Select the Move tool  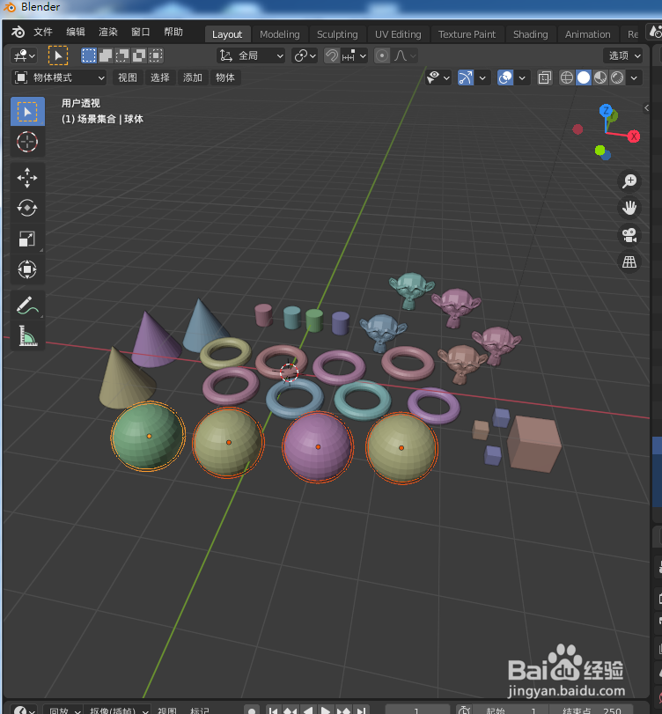[x=27, y=178]
